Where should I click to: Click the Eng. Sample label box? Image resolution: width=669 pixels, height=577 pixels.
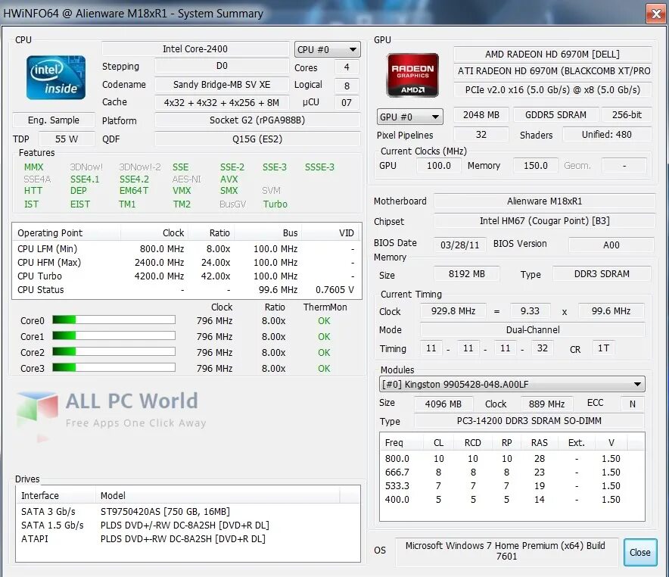coord(54,120)
